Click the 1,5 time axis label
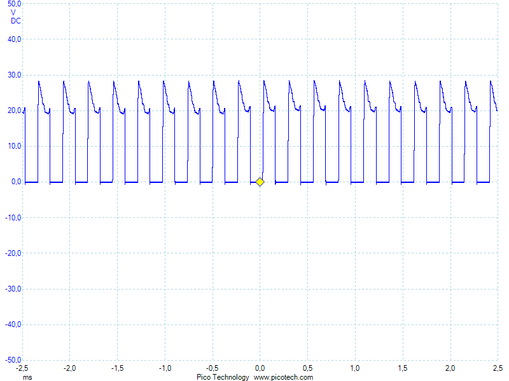The image size is (509, 381). tap(403, 368)
